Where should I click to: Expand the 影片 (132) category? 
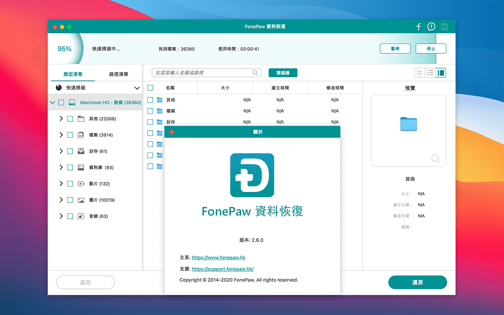[x=61, y=184]
